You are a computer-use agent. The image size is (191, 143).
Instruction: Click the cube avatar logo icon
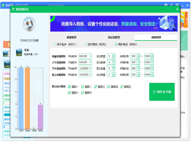point(29,24)
